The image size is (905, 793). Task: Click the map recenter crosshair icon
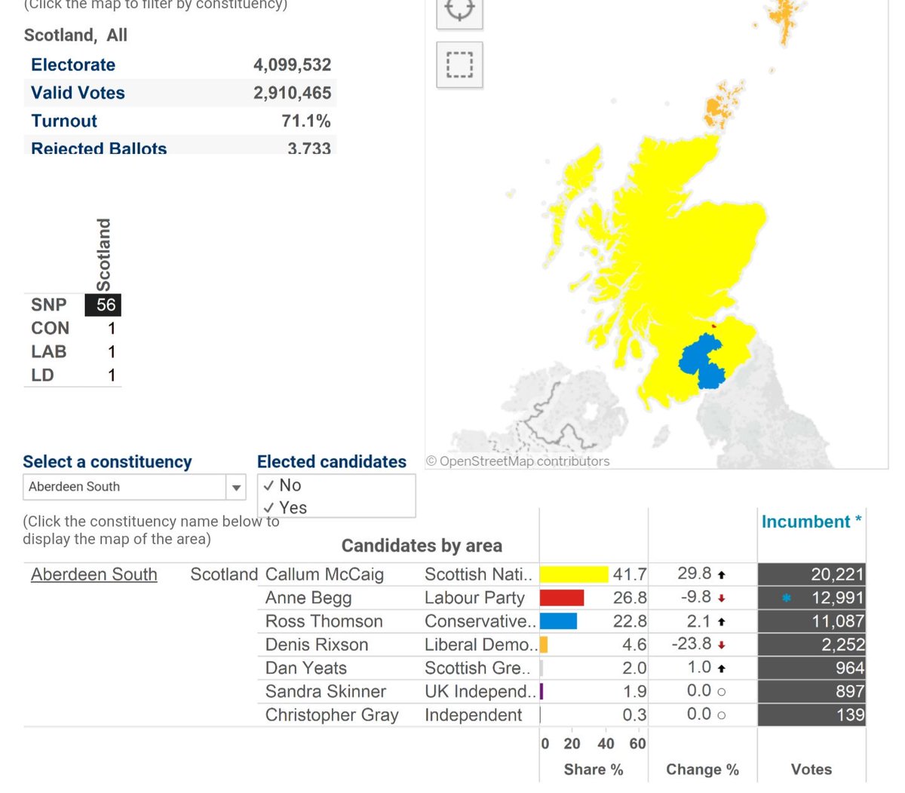point(459,11)
